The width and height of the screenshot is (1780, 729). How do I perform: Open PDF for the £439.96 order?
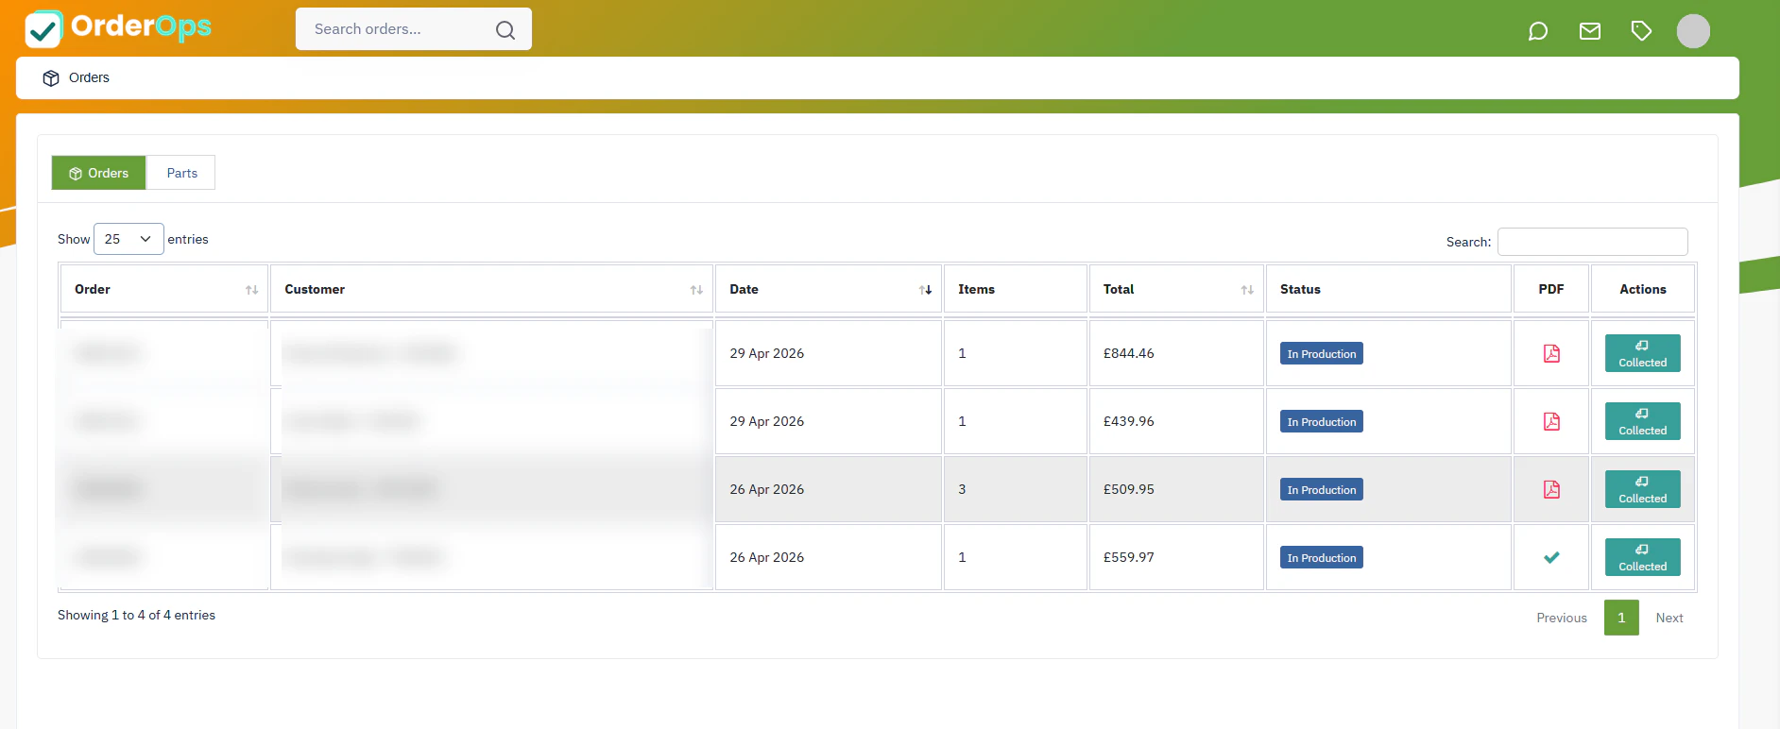click(1551, 421)
